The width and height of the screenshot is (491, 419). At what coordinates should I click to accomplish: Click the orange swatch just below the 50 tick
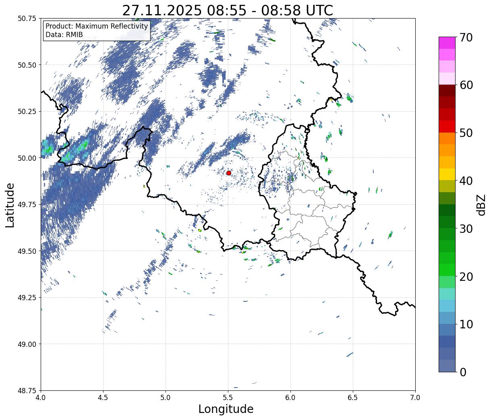coord(447,139)
